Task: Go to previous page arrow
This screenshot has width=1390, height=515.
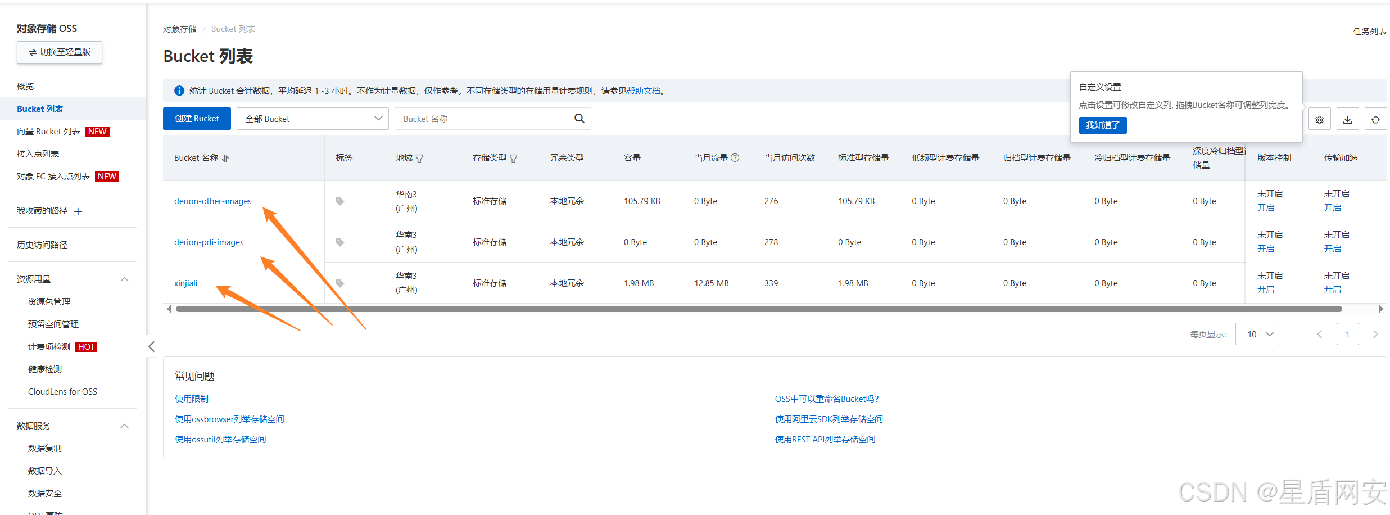Action: (x=1319, y=334)
